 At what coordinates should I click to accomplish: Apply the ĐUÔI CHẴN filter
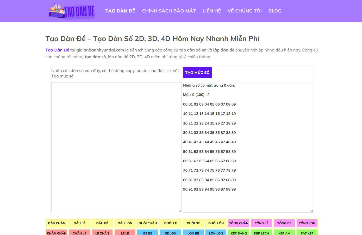(x=148, y=223)
